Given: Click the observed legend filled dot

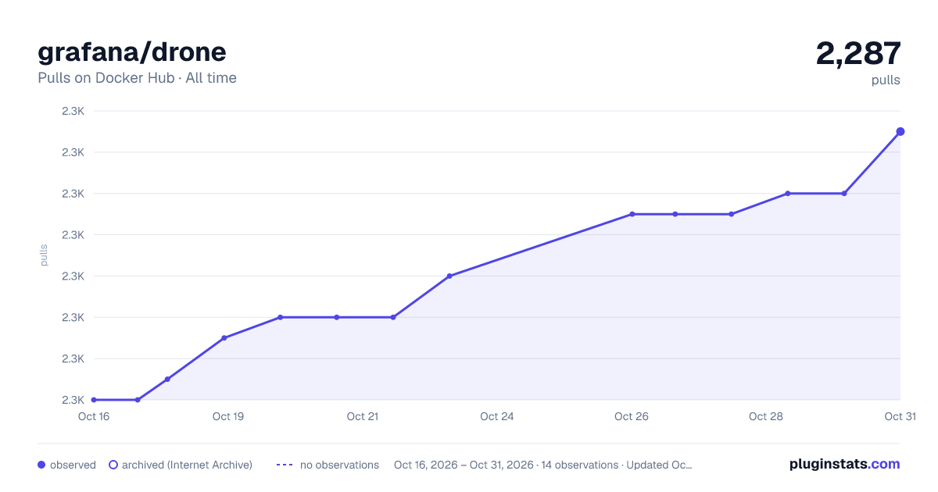Looking at the screenshot, I should pos(41,465).
